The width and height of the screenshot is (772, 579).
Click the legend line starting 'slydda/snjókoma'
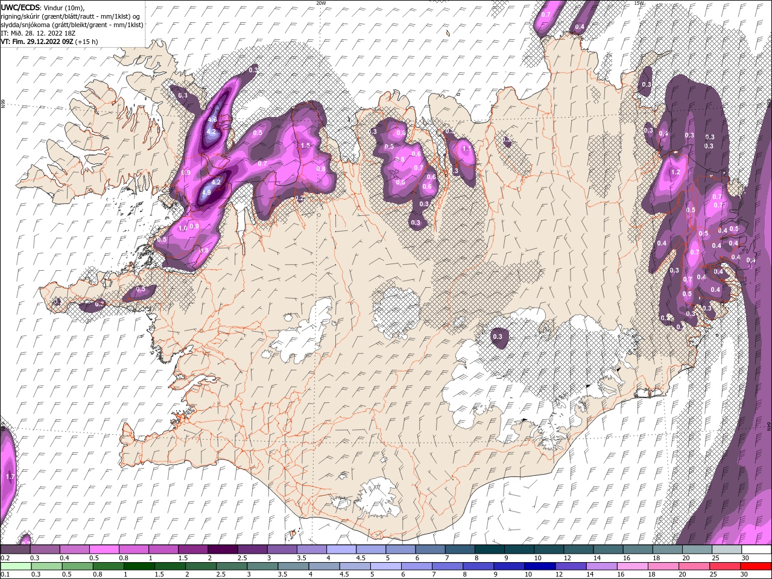tap(72, 25)
